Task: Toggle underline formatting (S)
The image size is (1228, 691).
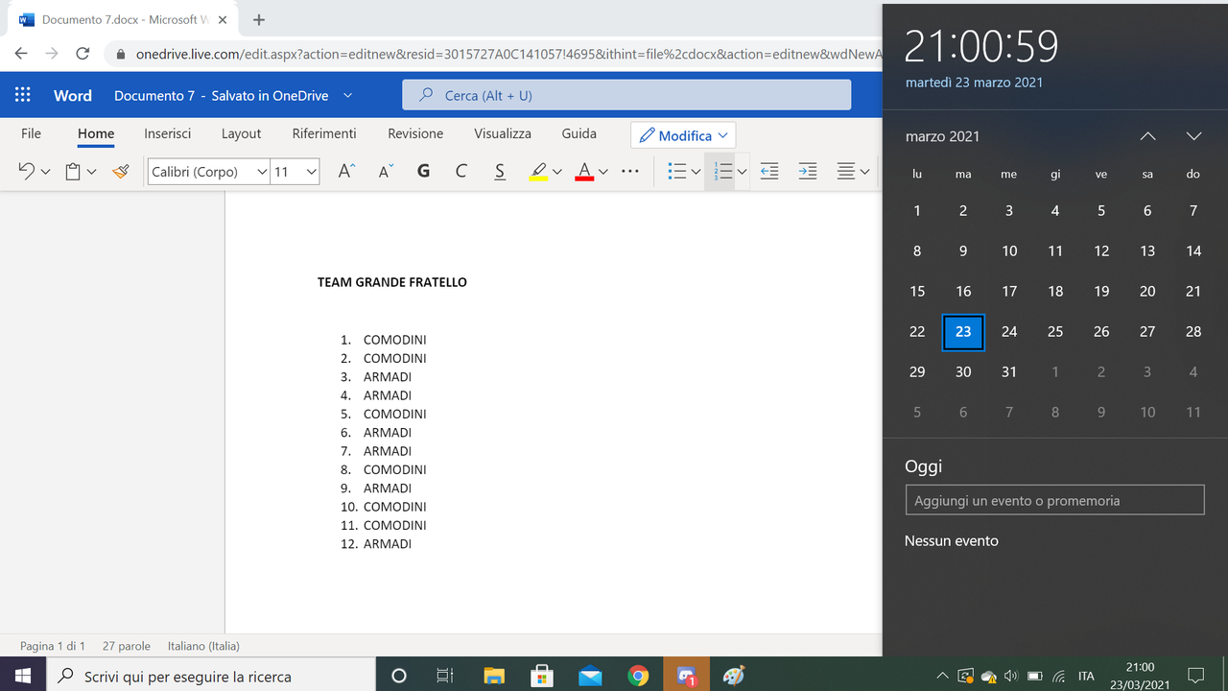Action: pos(500,171)
